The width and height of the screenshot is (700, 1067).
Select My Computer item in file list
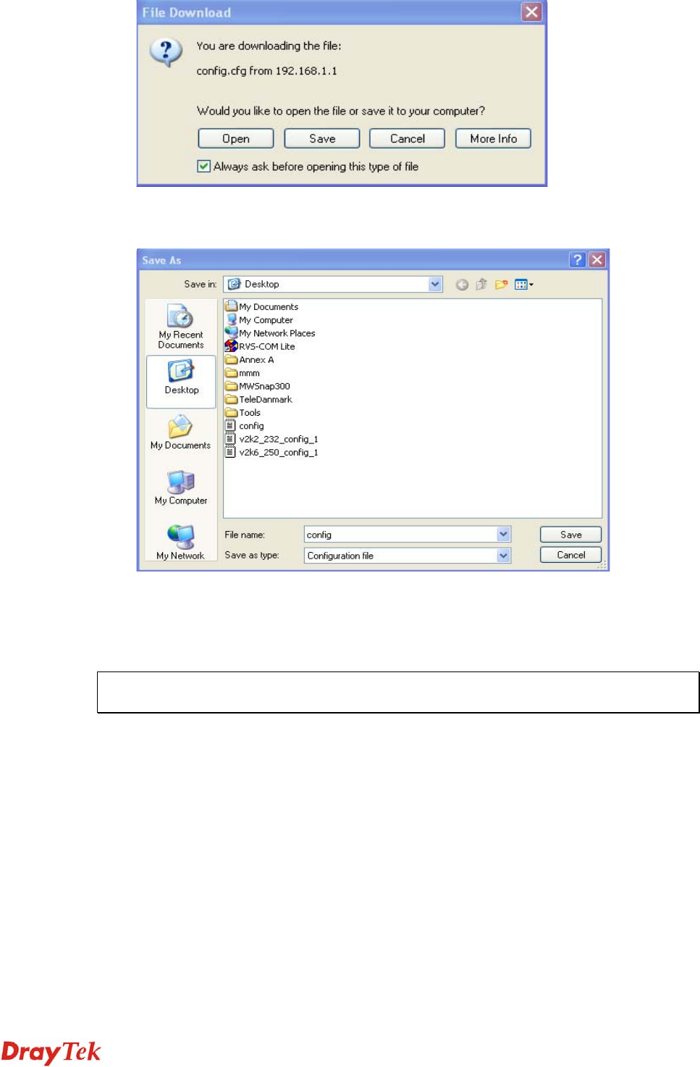[x=259, y=320]
